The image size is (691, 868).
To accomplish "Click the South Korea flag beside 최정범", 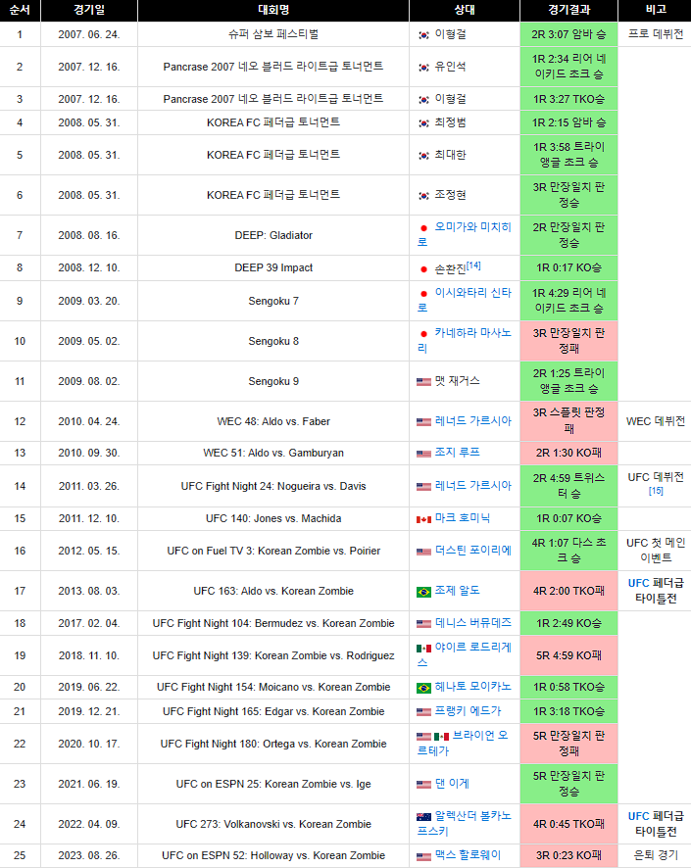I will (x=423, y=123).
